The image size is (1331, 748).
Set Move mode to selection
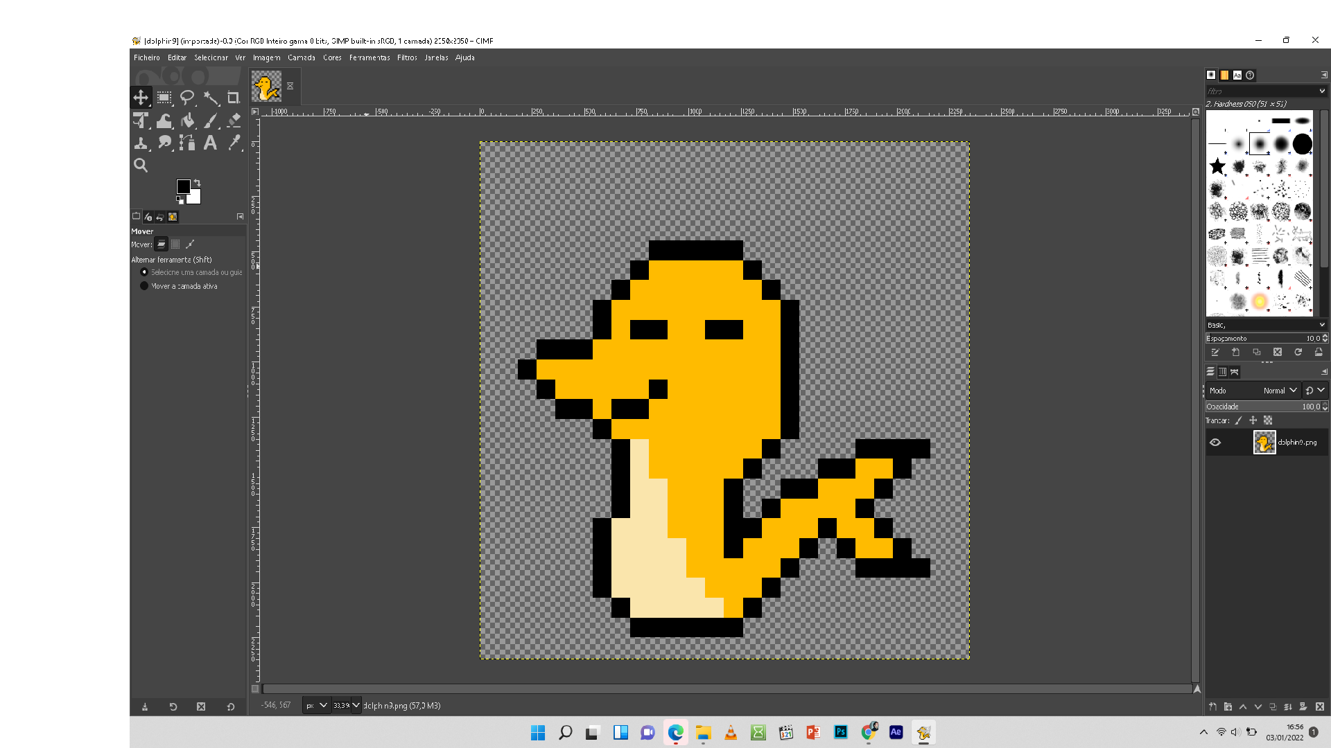[x=175, y=244]
